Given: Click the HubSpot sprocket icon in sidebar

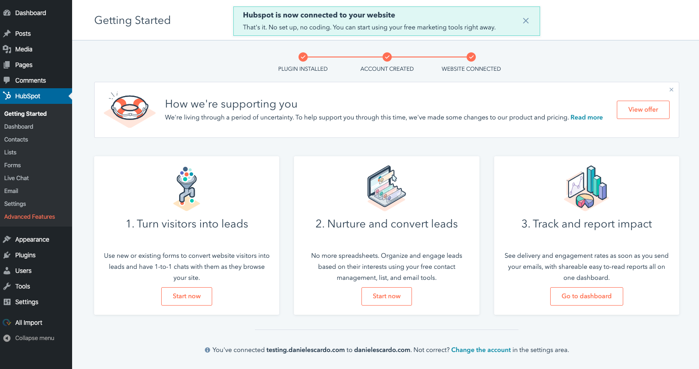Looking at the screenshot, I should point(7,96).
